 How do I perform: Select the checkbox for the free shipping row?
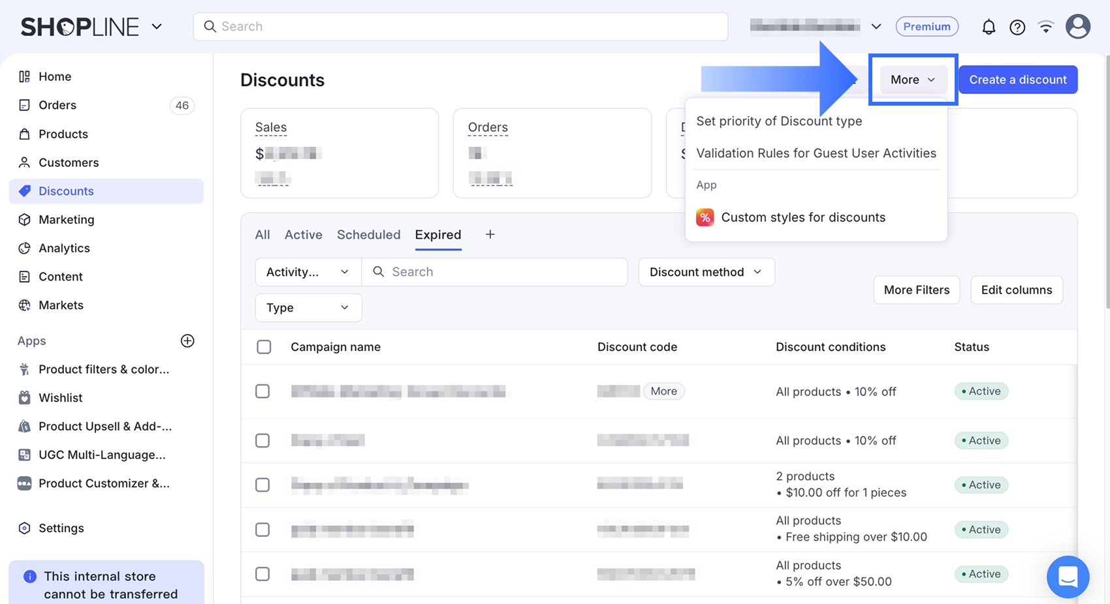coord(262,530)
